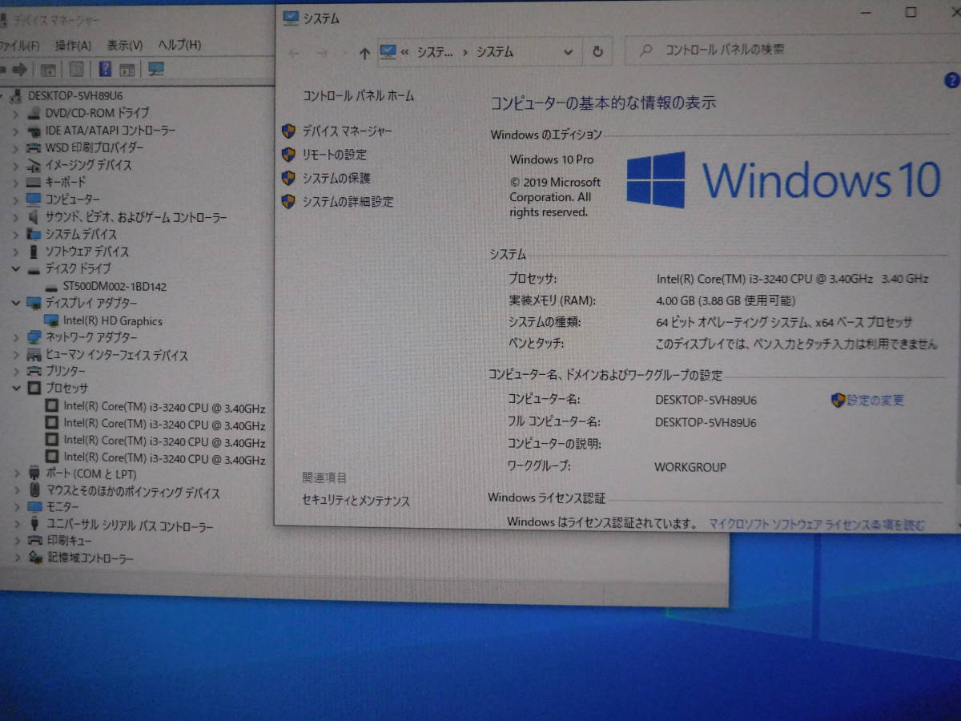Click the printer category icon

click(x=34, y=371)
